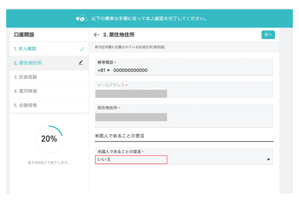
Task: Open the +81 country code dropdown
Action: click(104, 70)
